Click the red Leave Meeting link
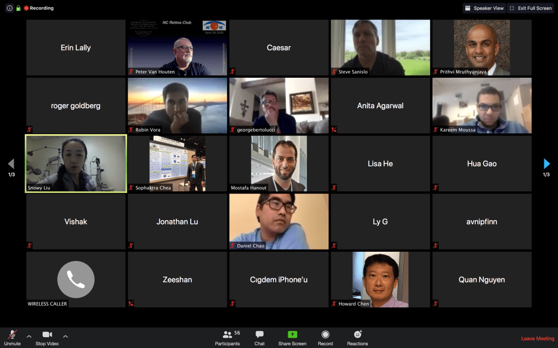 point(537,339)
